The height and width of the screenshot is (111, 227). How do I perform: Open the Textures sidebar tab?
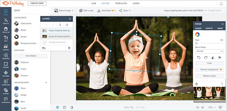click(x=6, y=74)
